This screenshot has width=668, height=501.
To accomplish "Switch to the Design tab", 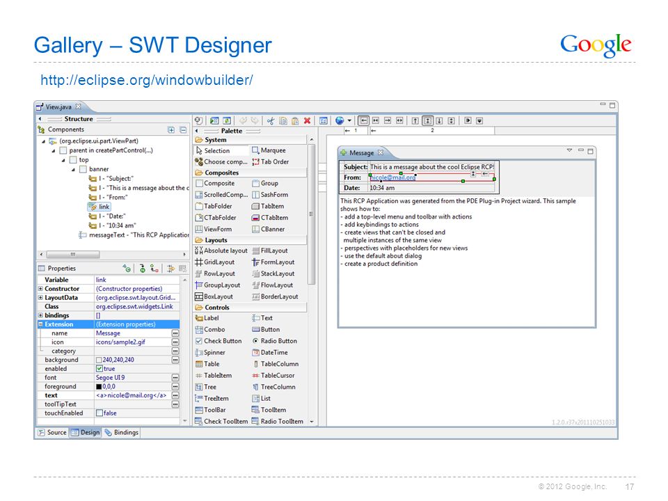I will click(x=85, y=432).
